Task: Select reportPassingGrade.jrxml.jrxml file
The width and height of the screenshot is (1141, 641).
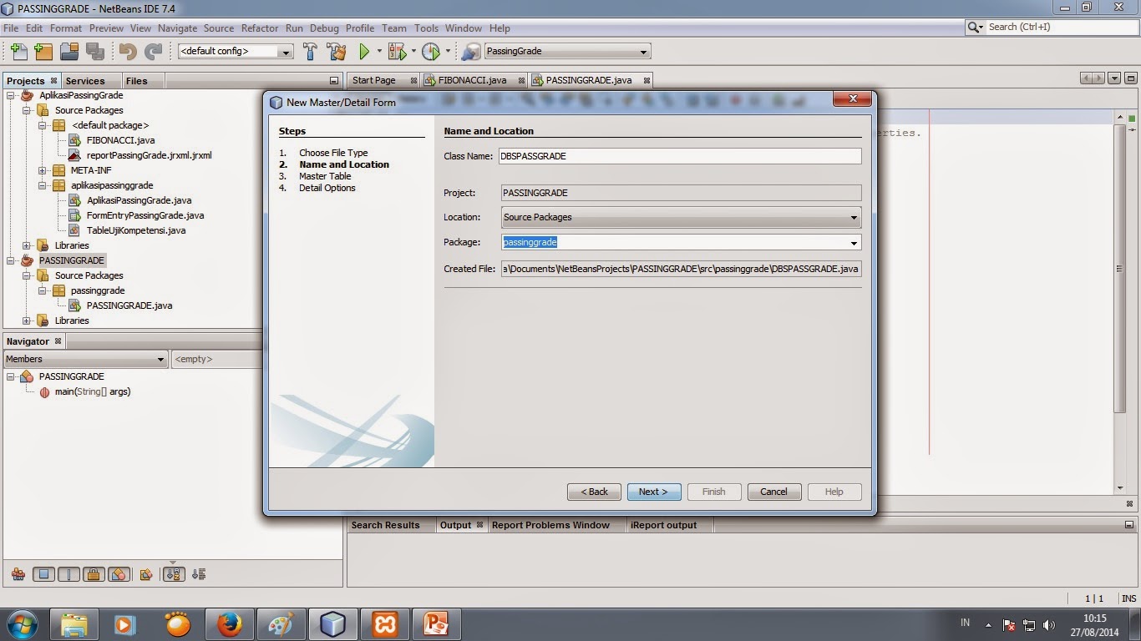Action: tap(150, 155)
